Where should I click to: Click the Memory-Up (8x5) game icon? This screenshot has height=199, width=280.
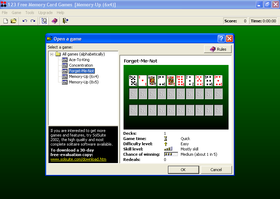pyautogui.click(x=65, y=82)
